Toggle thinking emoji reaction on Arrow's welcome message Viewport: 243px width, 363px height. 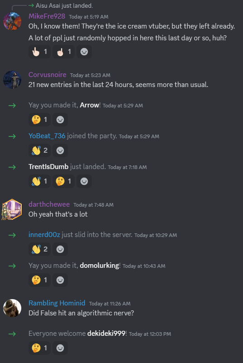pos(39,120)
